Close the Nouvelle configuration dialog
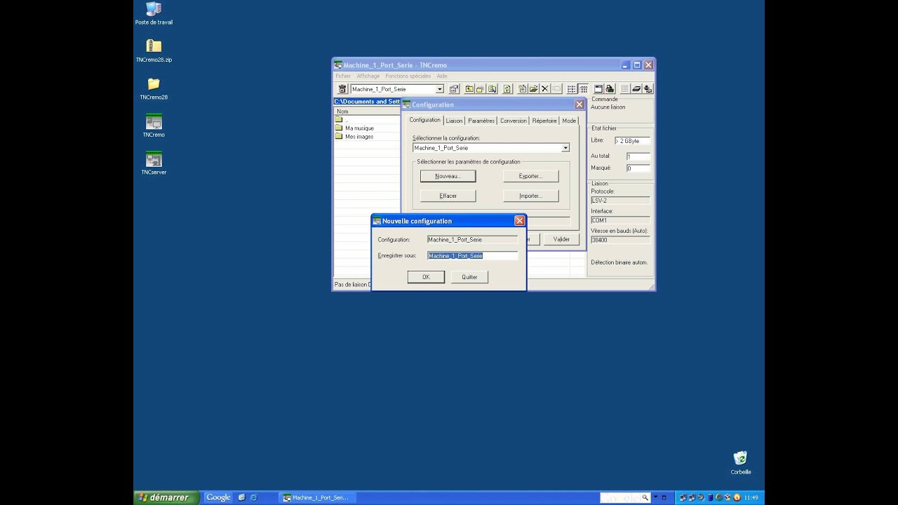The image size is (898, 505). pos(519,221)
